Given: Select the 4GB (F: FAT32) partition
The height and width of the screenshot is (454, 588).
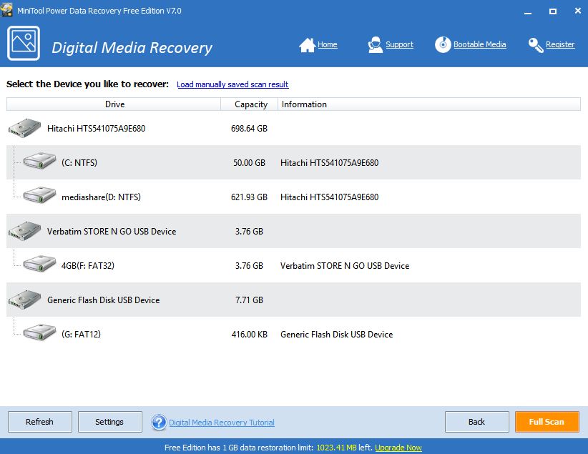Looking at the screenshot, I should 88,266.
